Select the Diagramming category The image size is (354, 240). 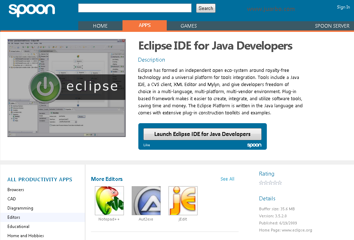pos(20,208)
